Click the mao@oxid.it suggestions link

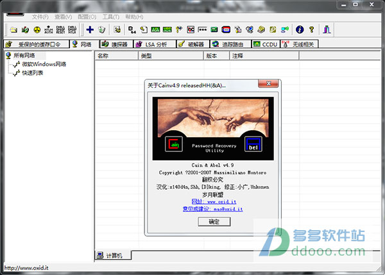pos(212,209)
